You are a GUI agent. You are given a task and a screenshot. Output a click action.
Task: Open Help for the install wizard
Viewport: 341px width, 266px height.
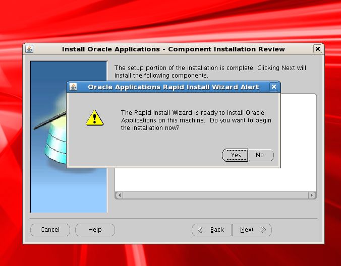(x=95, y=230)
